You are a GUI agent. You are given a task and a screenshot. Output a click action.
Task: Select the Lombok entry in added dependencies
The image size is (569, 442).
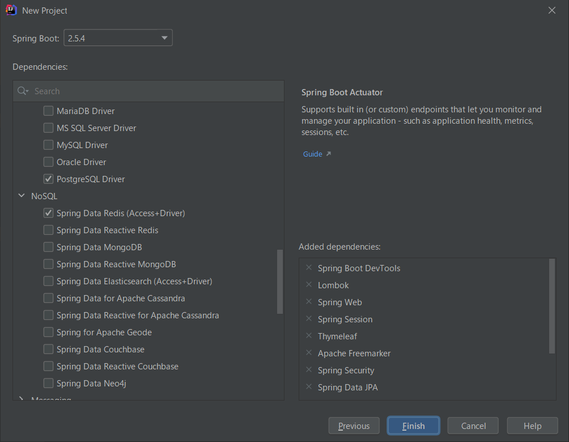(333, 285)
